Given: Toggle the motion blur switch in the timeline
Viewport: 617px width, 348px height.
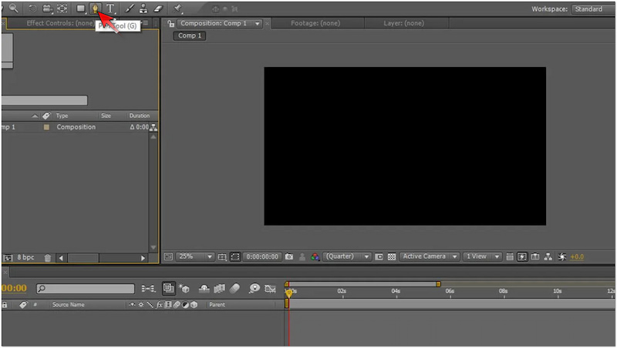Looking at the screenshot, I should click(x=235, y=289).
